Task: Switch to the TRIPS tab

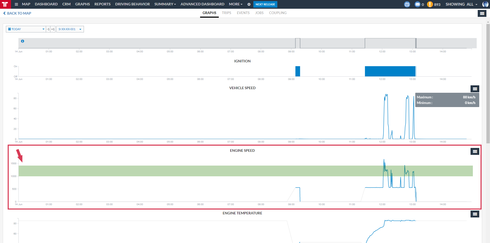Action: click(226, 13)
